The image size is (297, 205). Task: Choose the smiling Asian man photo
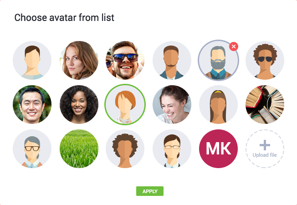(32, 104)
